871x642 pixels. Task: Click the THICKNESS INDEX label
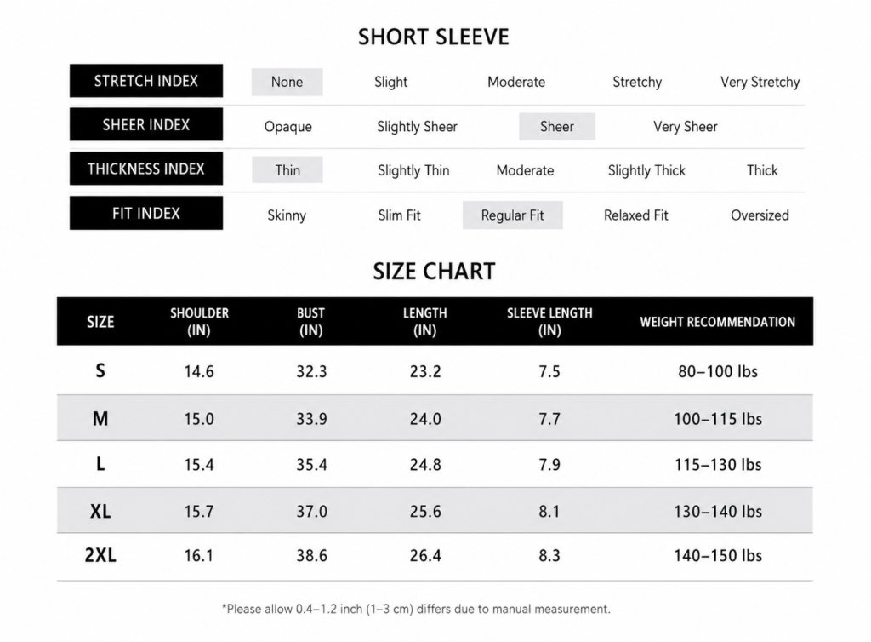pos(146,169)
